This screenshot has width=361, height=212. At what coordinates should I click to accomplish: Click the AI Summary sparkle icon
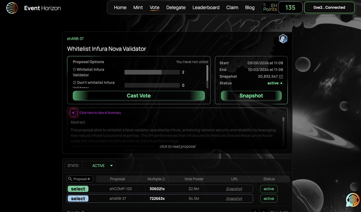pos(74,113)
